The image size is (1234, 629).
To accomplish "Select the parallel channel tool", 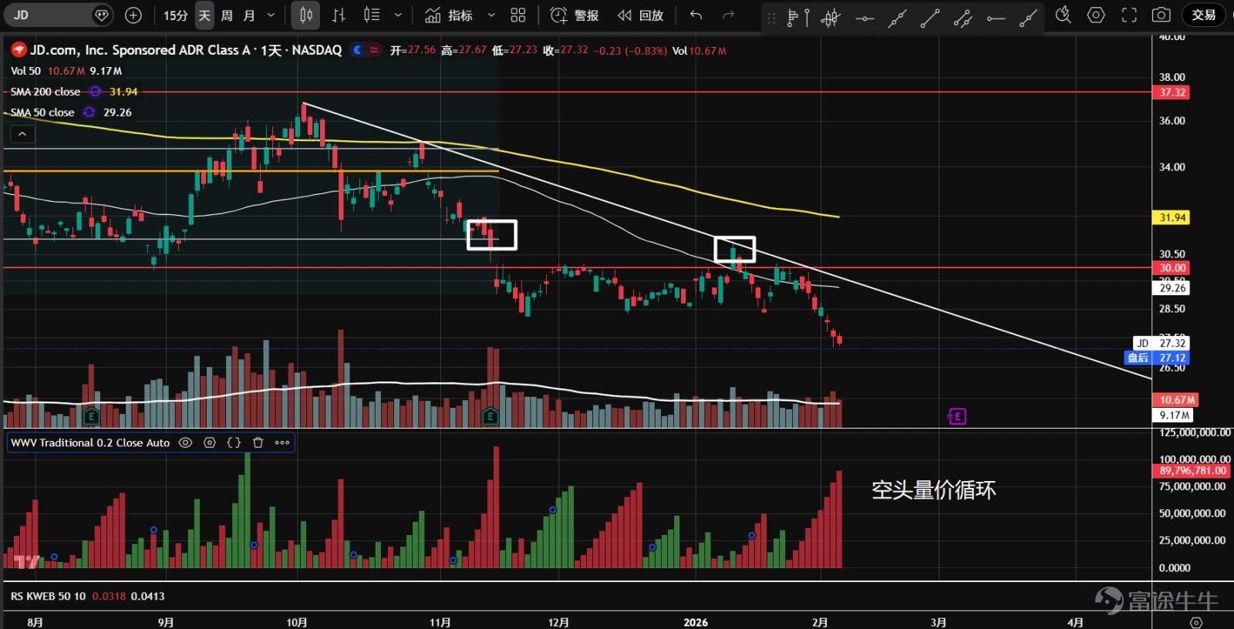I will pos(963,17).
